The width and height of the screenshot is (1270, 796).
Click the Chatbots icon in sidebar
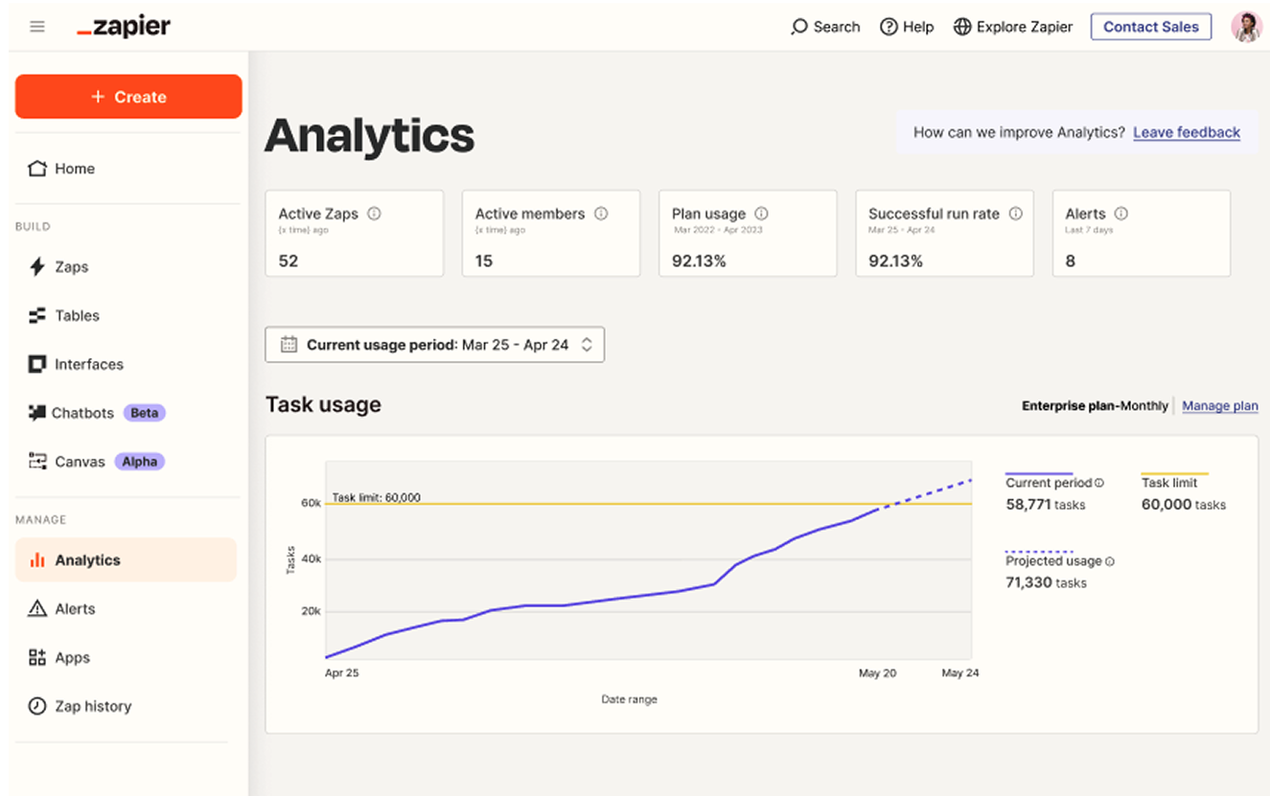[x=37, y=413]
